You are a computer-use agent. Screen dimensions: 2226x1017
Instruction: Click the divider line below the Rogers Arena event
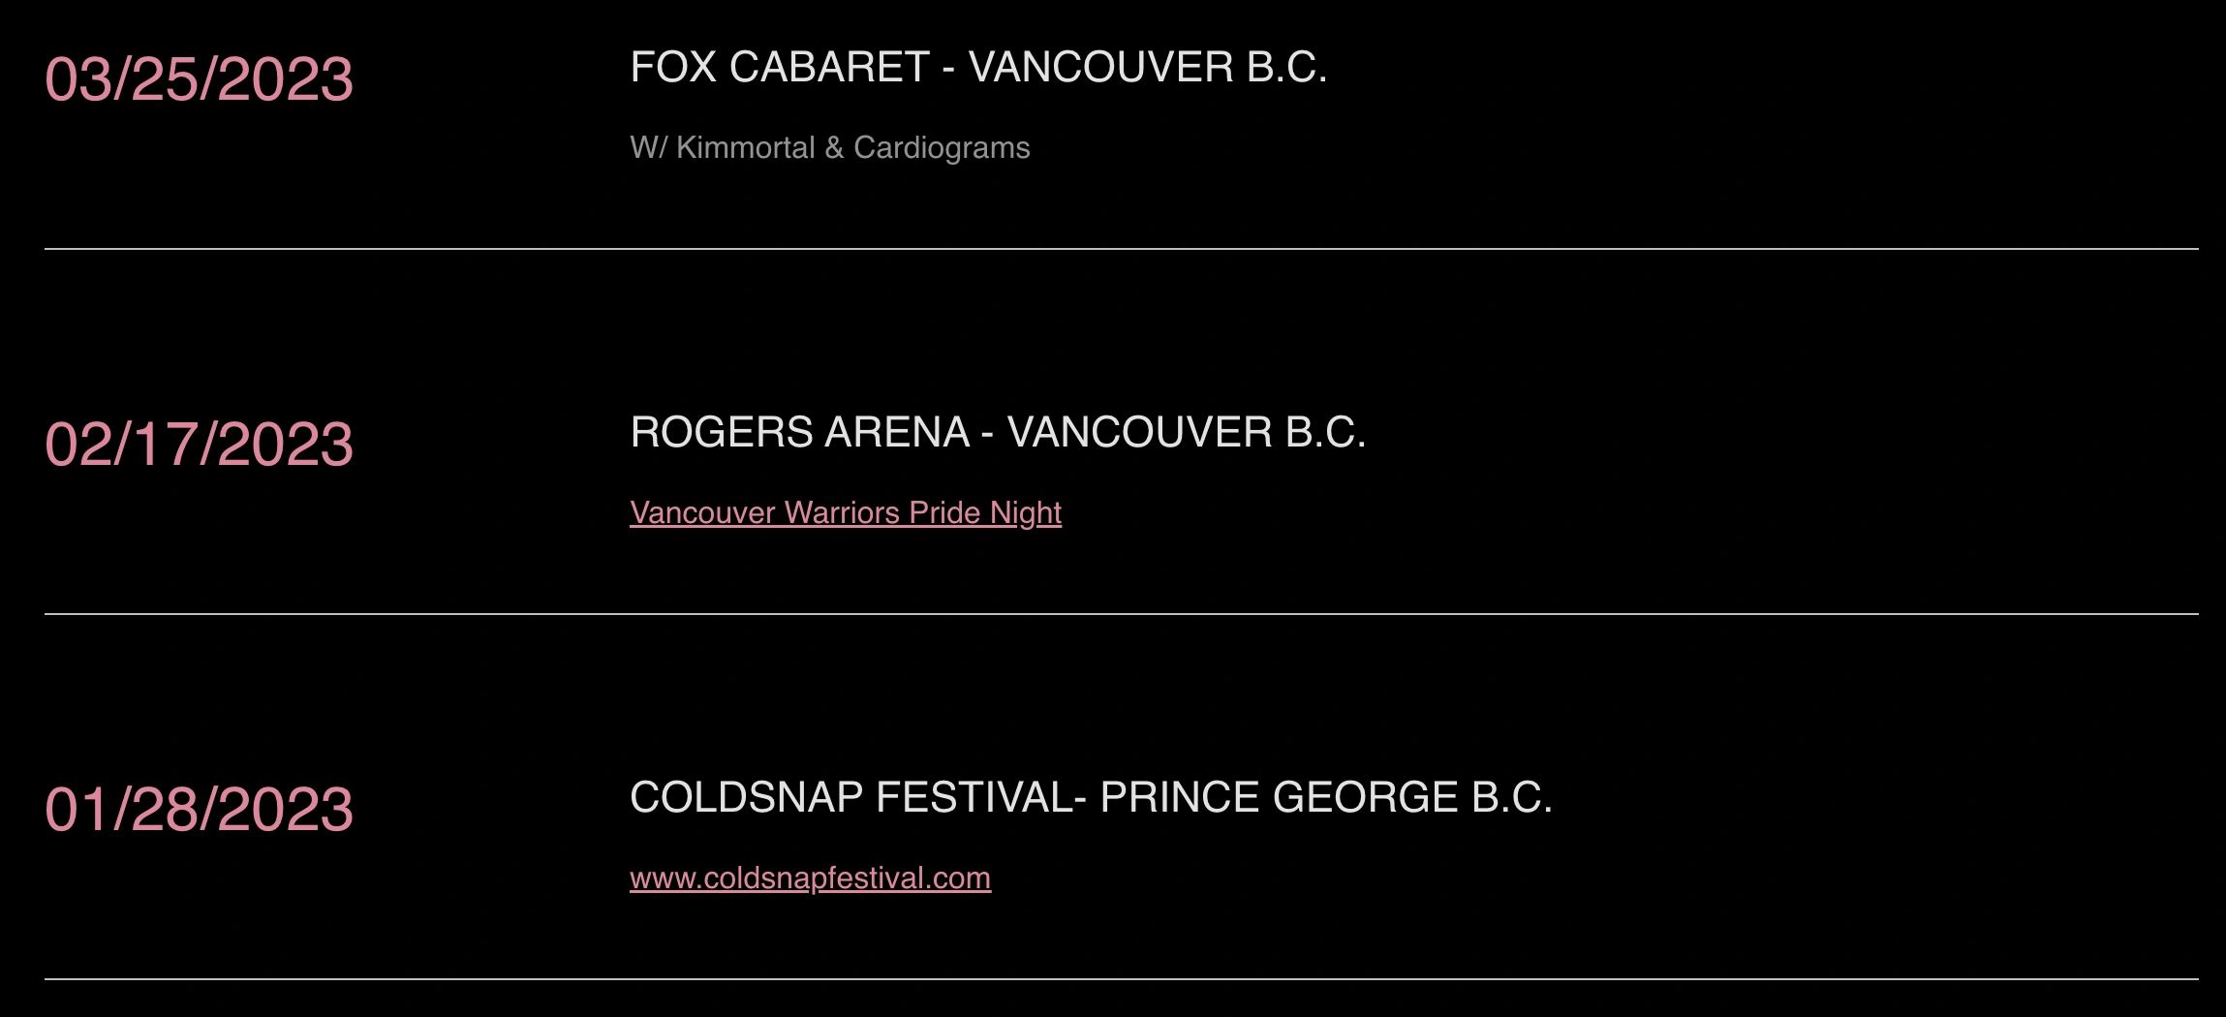(1121, 614)
